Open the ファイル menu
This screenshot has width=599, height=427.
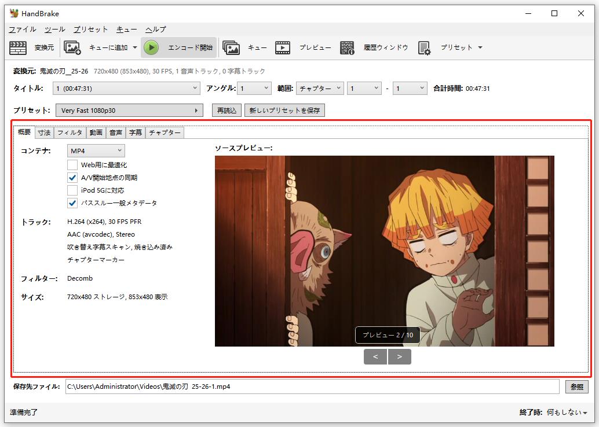23,30
